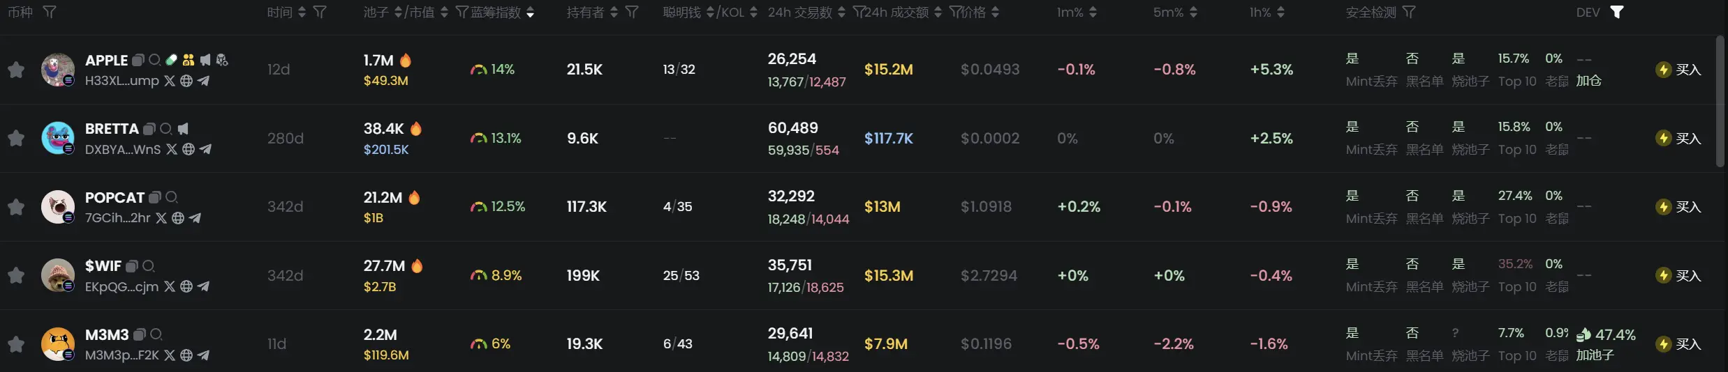The height and width of the screenshot is (372, 1728).
Task: Click 买入 to buy $WIF
Action: click(1679, 276)
